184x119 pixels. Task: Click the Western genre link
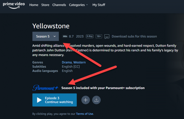click(79, 62)
